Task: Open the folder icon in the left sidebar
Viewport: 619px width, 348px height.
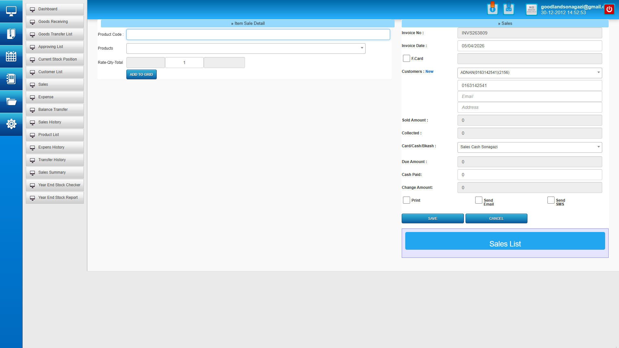Action: click(x=11, y=101)
